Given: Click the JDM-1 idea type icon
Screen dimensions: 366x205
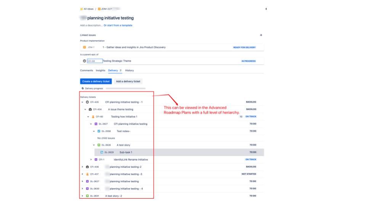Looking at the screenshot, I should point(85,47).
